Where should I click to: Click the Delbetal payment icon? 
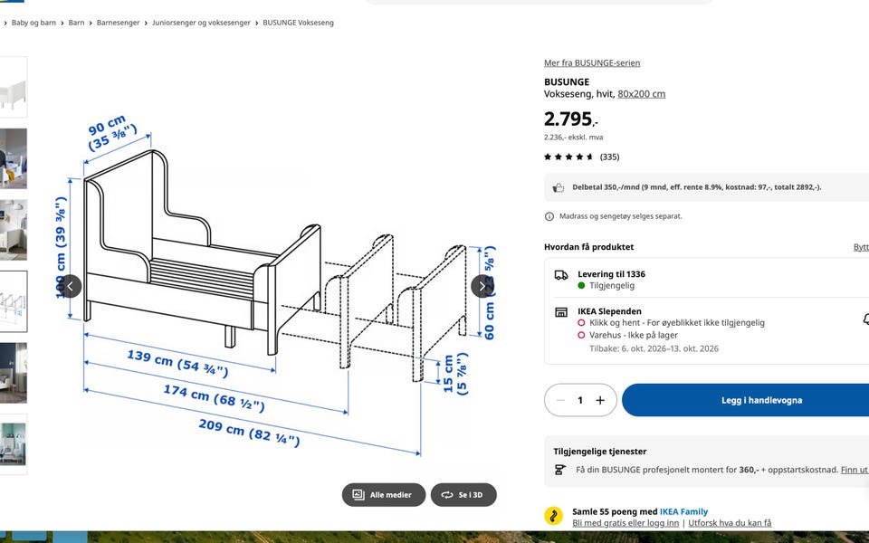[x=559, y=188]
